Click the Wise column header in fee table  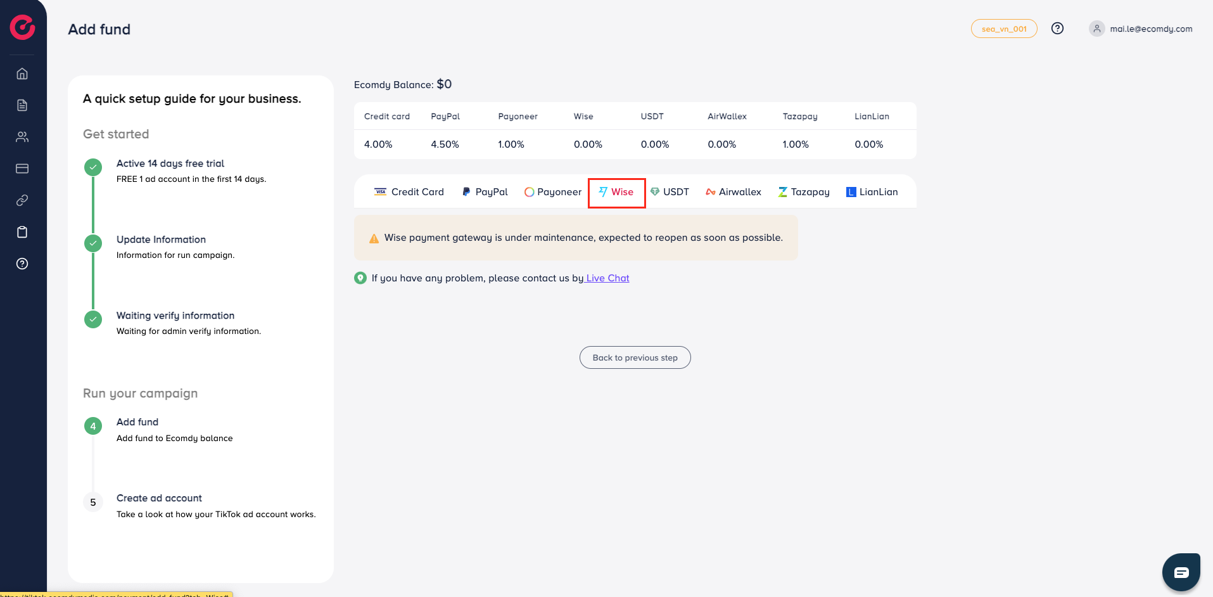[583, 117]
